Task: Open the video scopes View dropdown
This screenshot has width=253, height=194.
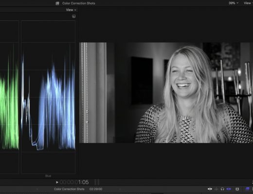Action: [71, 10]
